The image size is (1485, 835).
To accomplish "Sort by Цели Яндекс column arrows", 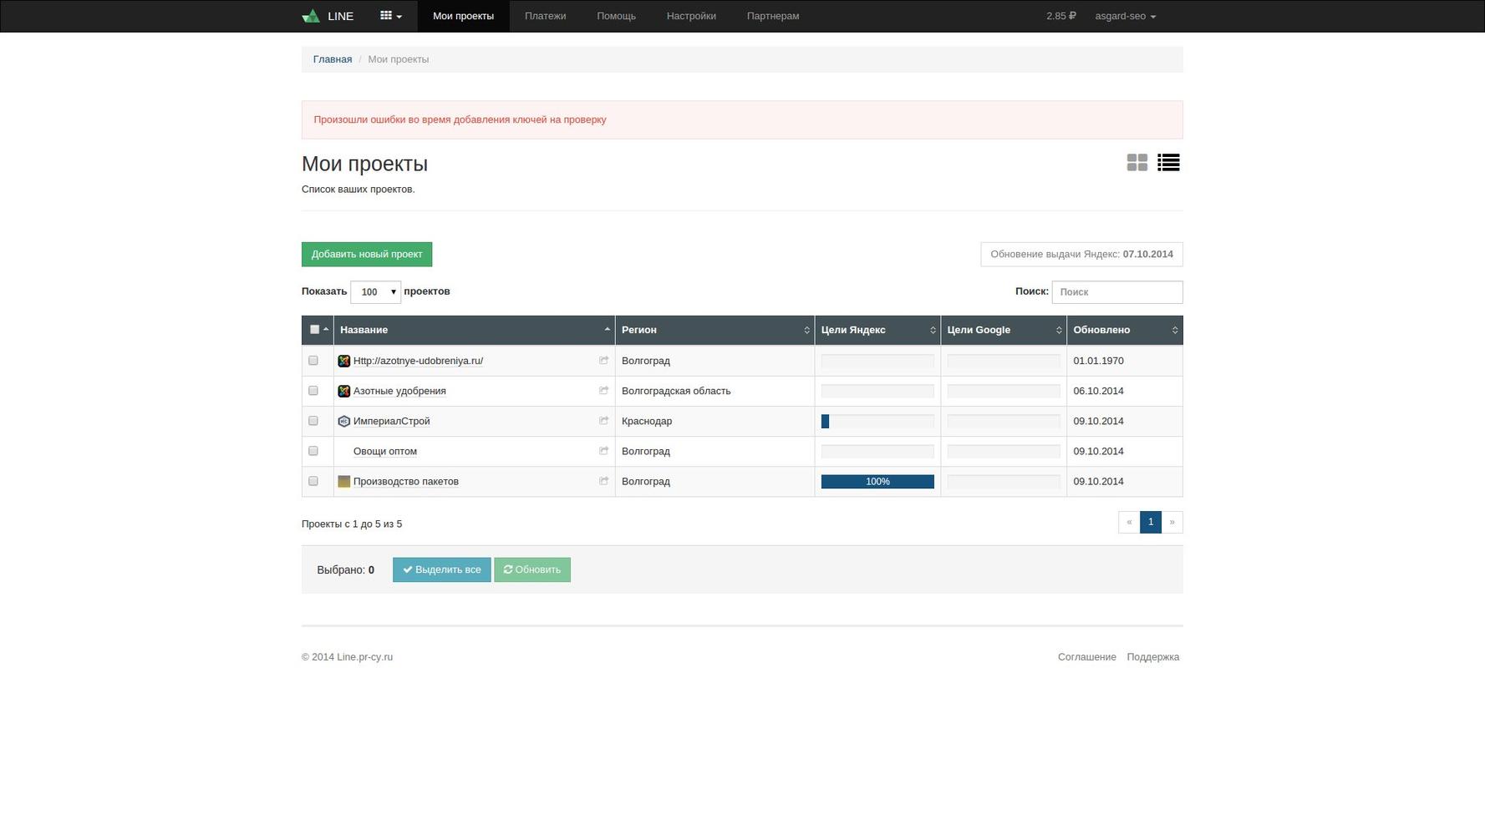I will (x=933, y=330).
